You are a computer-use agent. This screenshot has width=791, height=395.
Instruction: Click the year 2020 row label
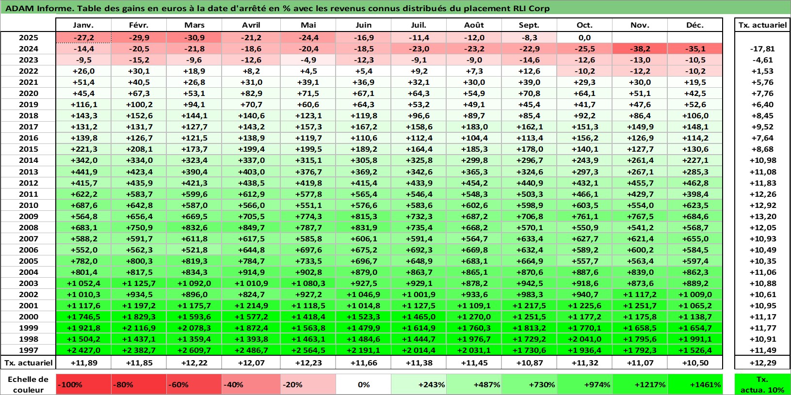click(28, 93)
